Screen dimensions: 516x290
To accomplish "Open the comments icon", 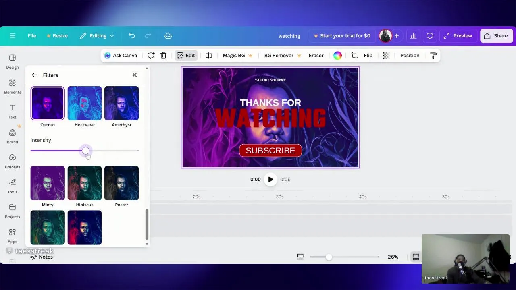I will pyautogui.click(x=430, y=36).
